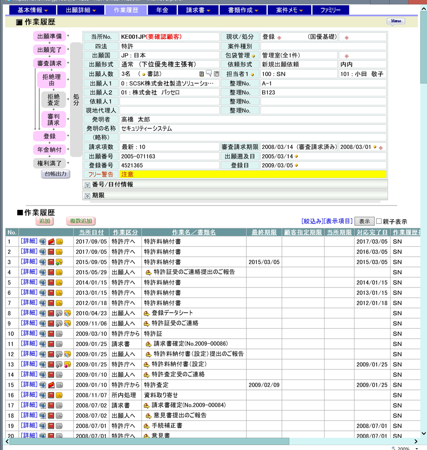427x450 pixels.
Task: Switch to the 作業履歴 tab
Action: (126, 10)
